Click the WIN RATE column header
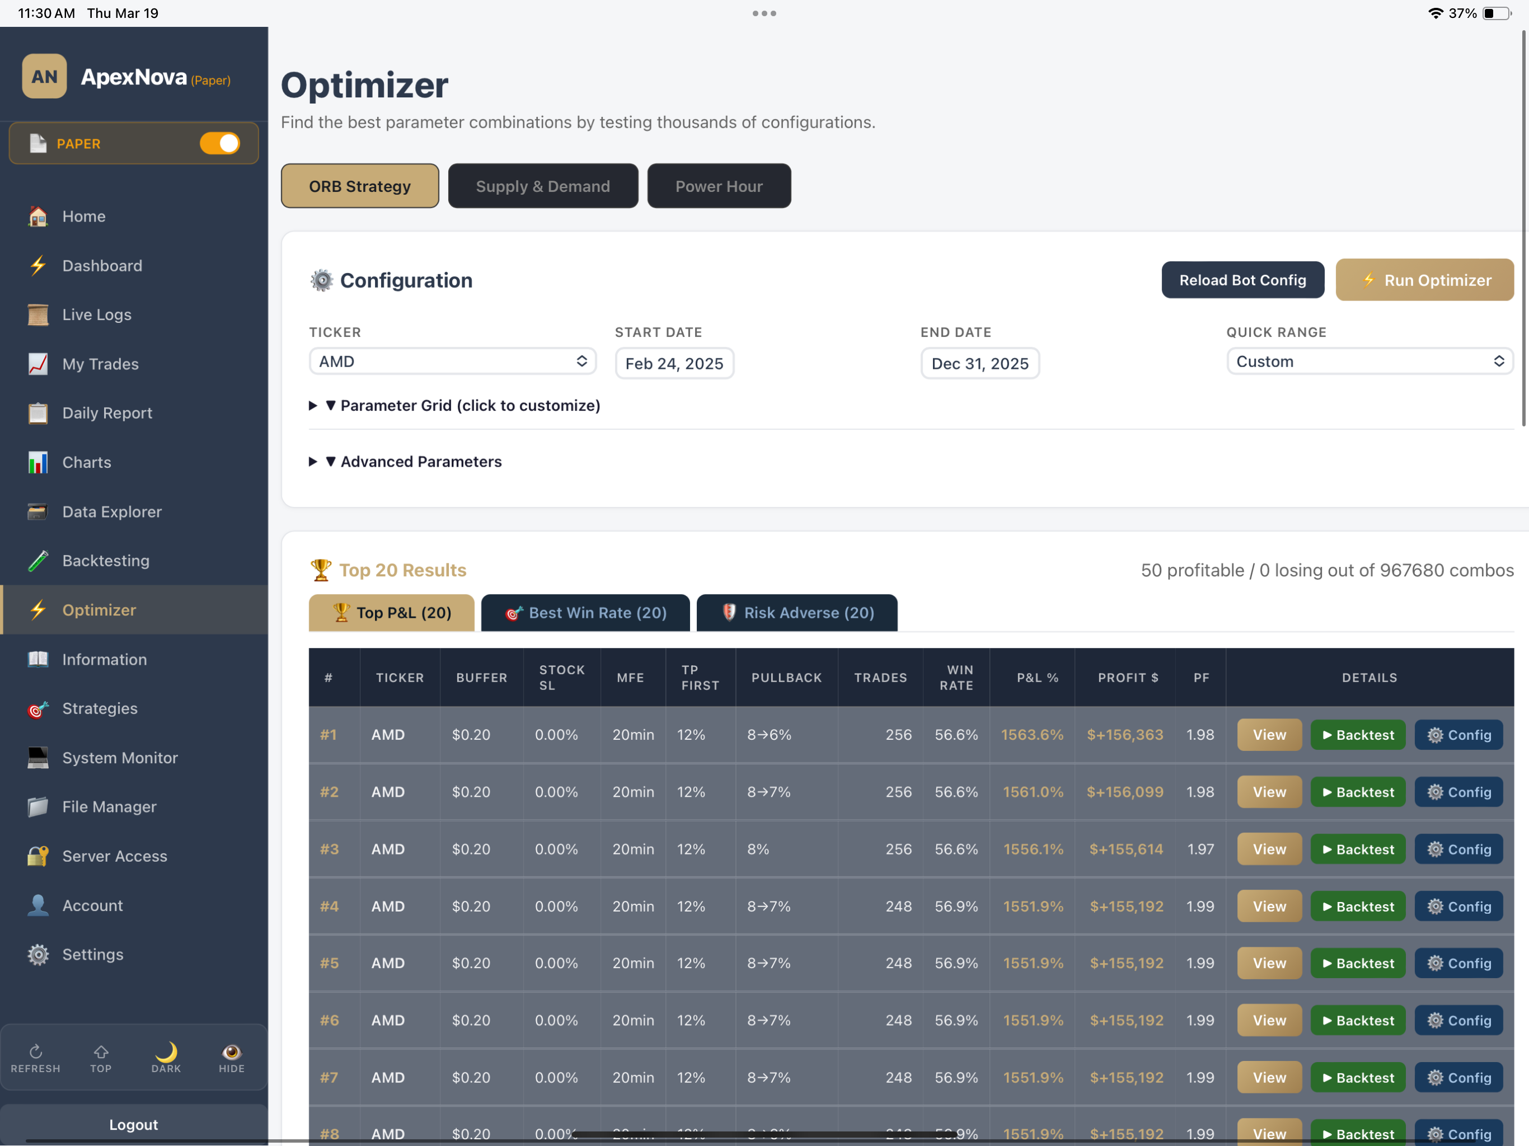Screen dimensions: 1529x1146 956,678
